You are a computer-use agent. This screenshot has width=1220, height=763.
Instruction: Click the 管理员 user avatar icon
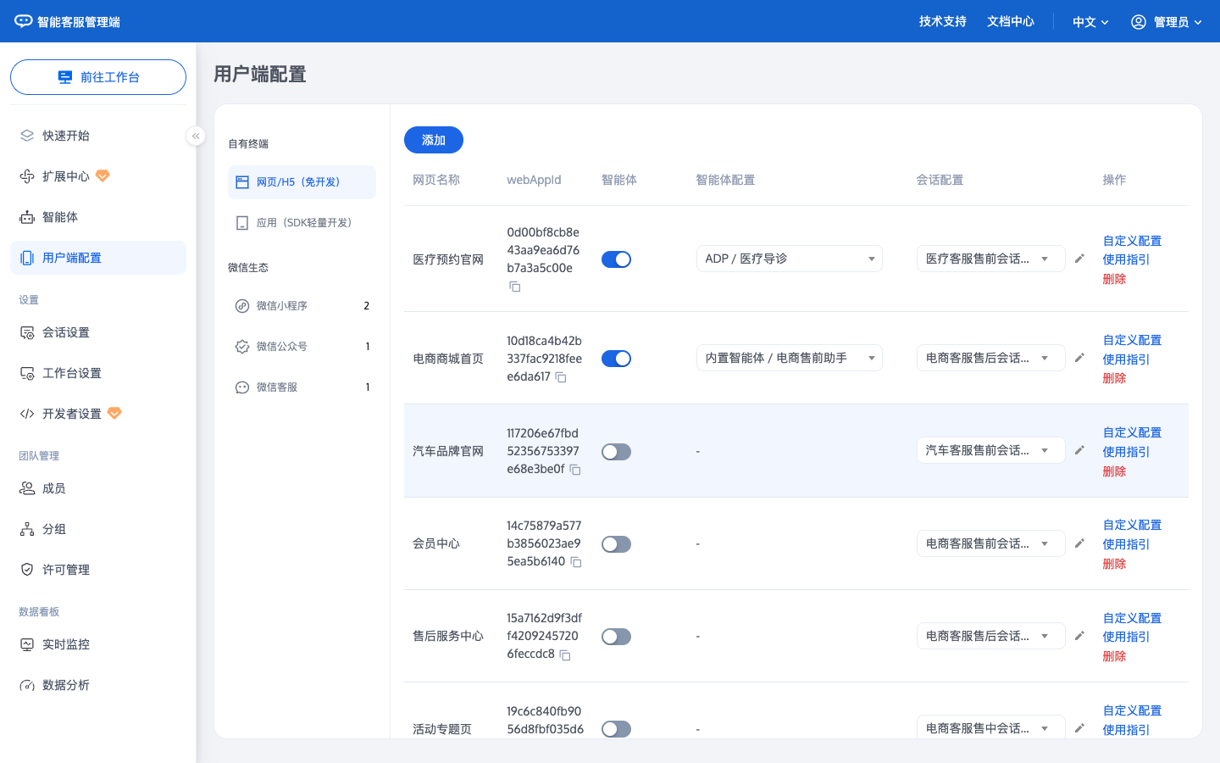(1139, 22)
